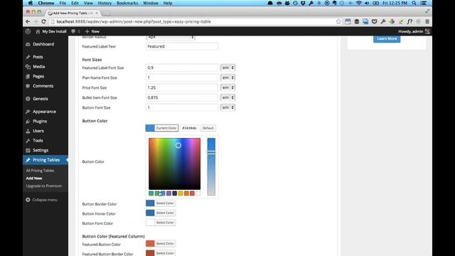Click the Bullet Item Font Size input

pos(182,97)
